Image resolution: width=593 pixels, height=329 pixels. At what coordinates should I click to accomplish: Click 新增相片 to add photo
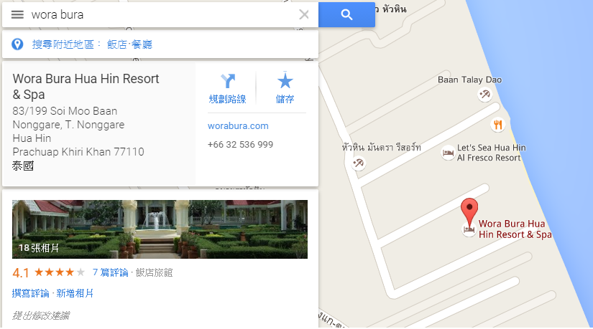pos(75,293)
